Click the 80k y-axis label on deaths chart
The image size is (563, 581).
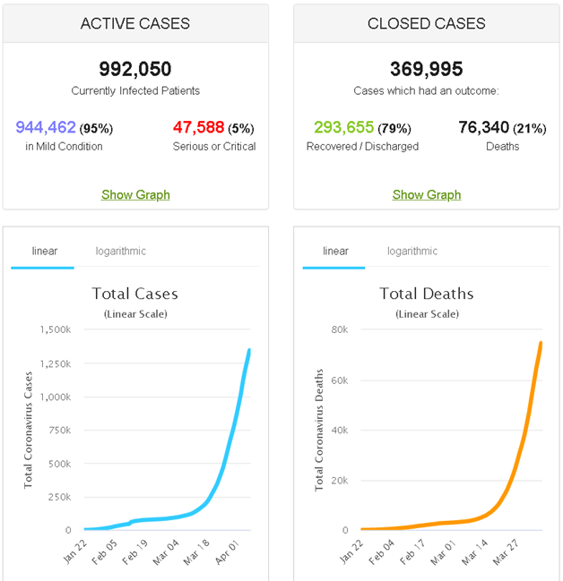(340, 329)
